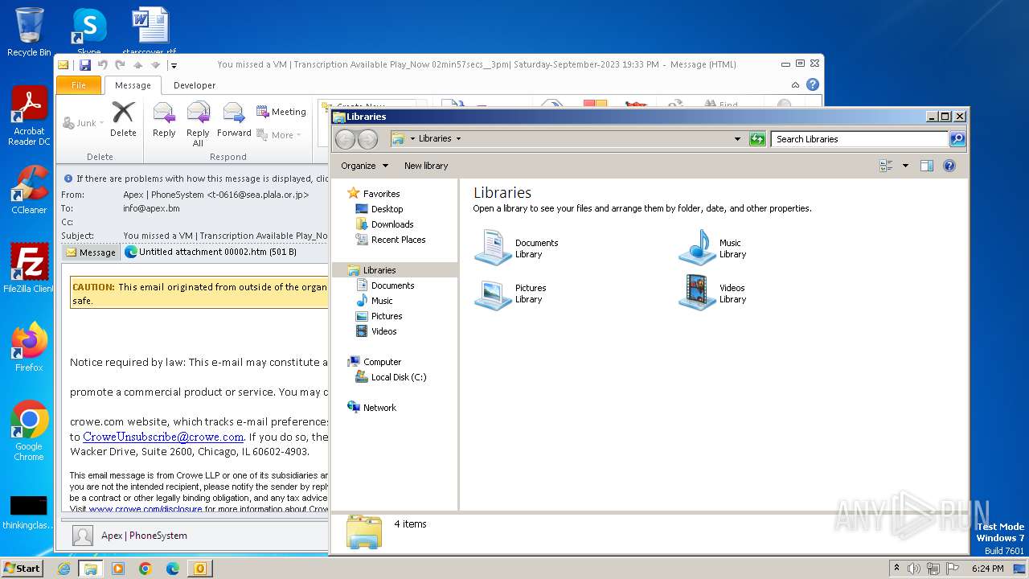Open File tab in Outlook
Image resolution: width=1029 pixels, height=579 pixels.
click(x=79, y=84)
